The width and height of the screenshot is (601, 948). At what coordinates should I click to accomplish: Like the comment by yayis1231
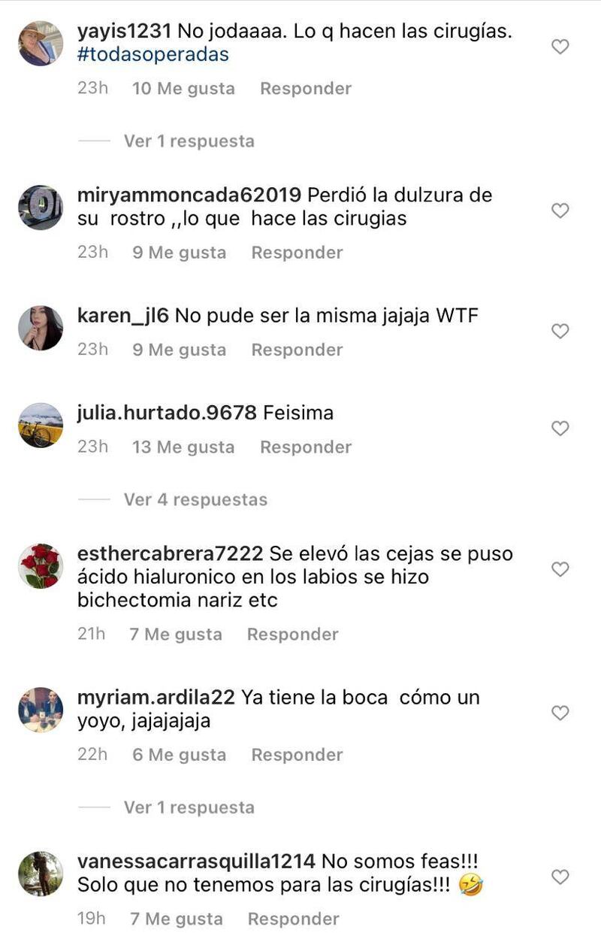click(560, 47)
